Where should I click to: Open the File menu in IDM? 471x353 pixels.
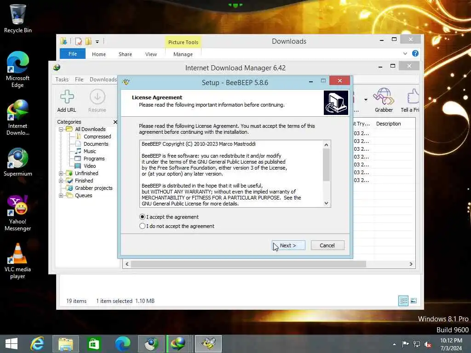(79, 79)
